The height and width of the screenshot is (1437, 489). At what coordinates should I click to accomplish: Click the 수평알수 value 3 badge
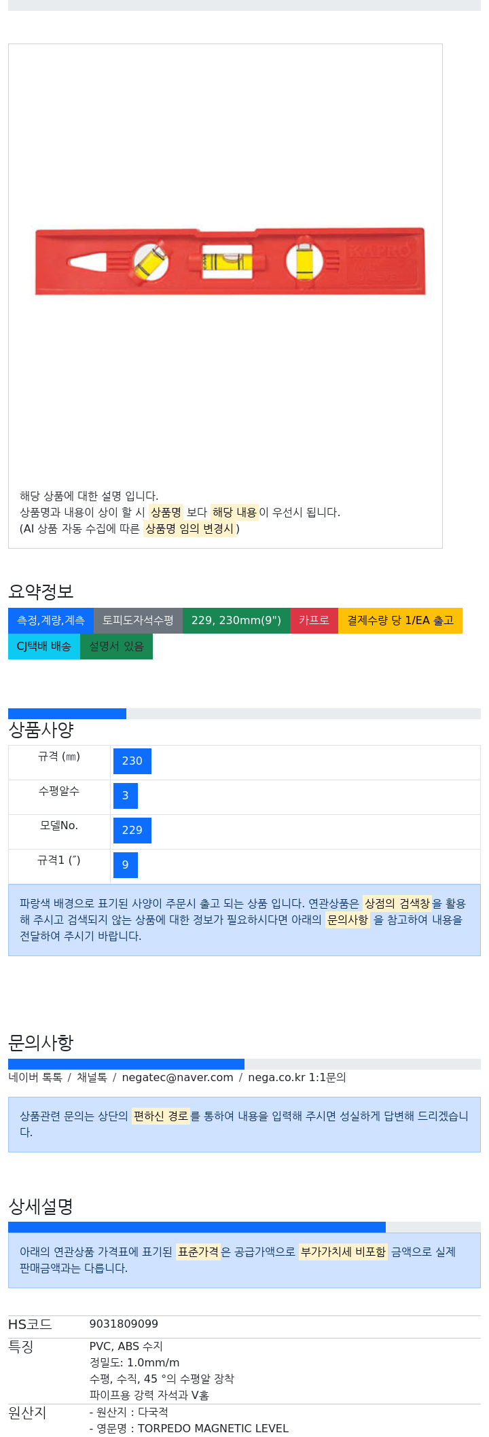click(126, 796)
